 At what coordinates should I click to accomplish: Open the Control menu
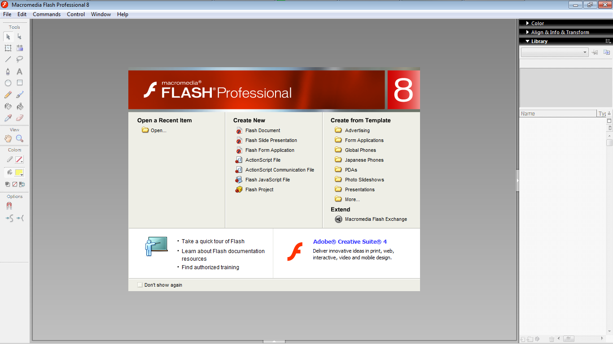pos(76,14)
